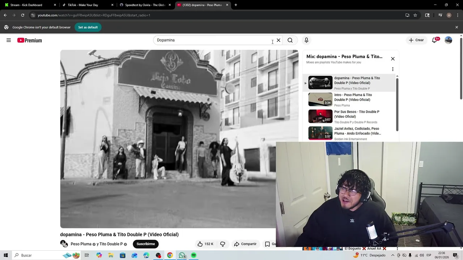Open YouTube account avatar menu
The width and height of the screenshot is (463, 260).
[x=449, y=40]
